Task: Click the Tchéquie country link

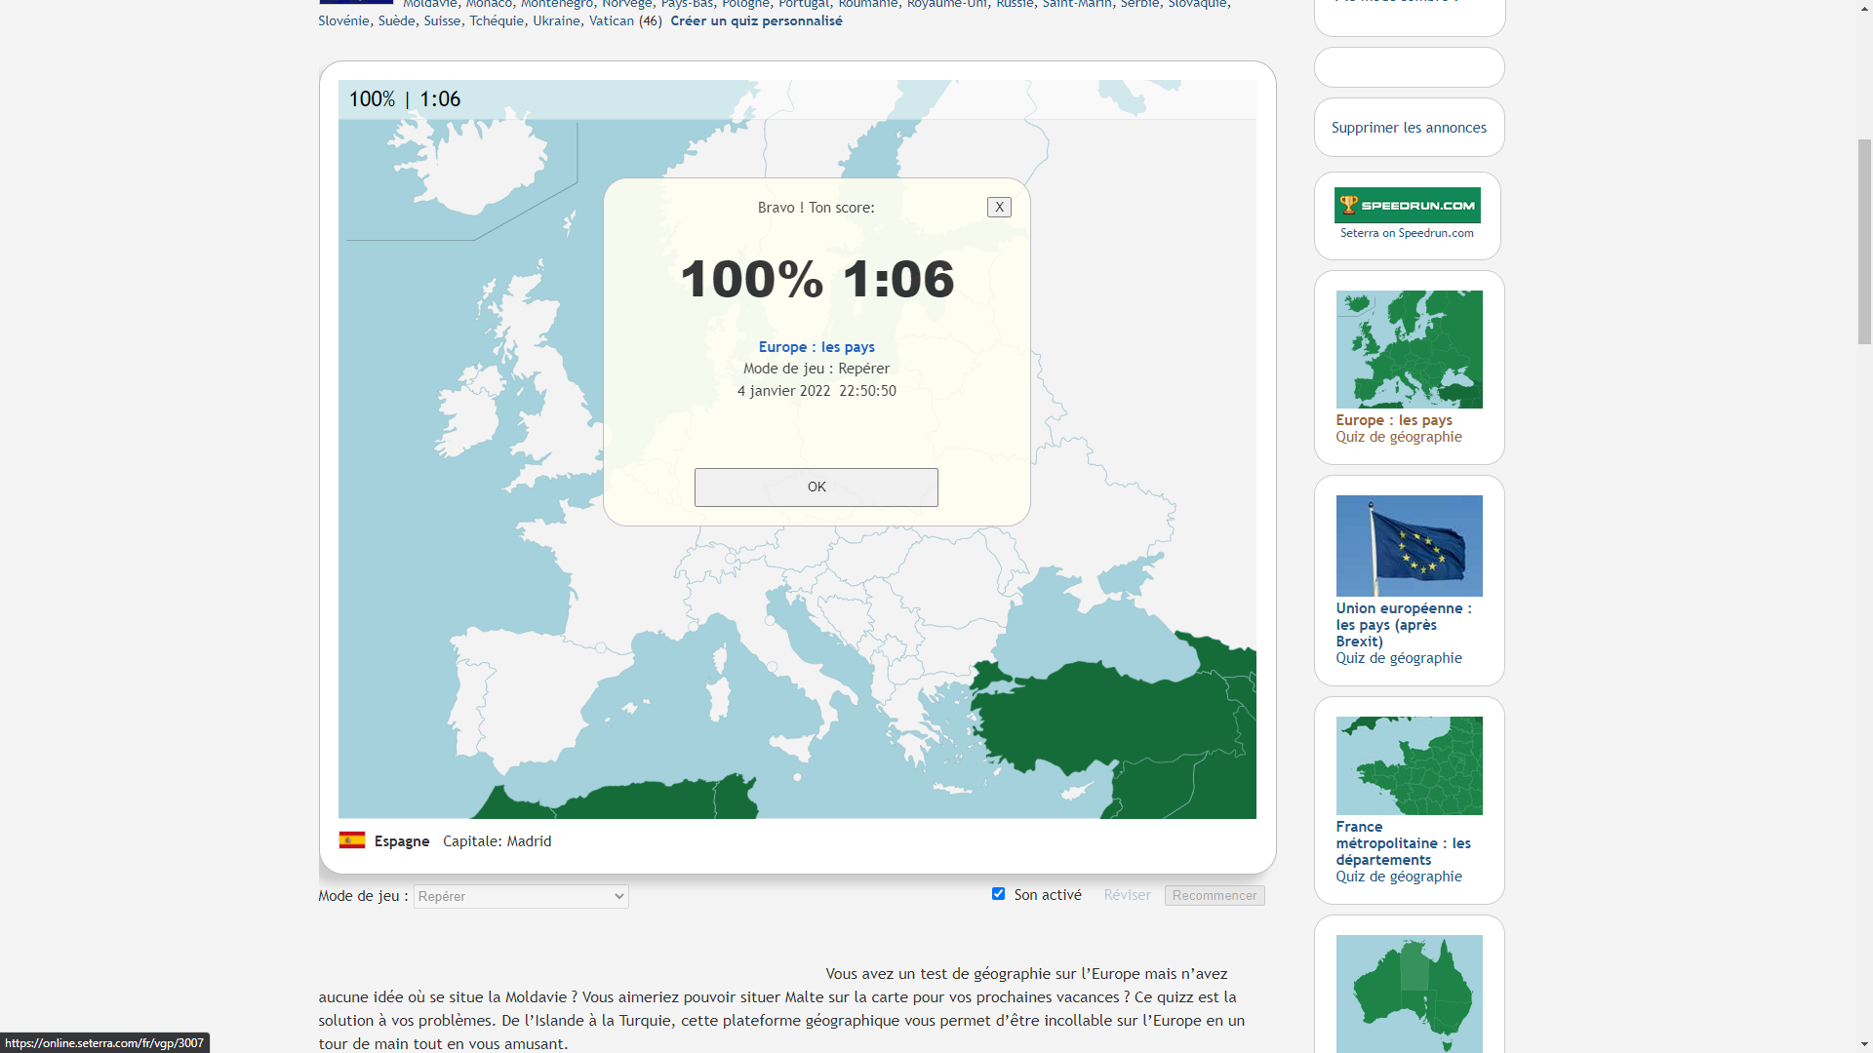Action: (497, 20)
